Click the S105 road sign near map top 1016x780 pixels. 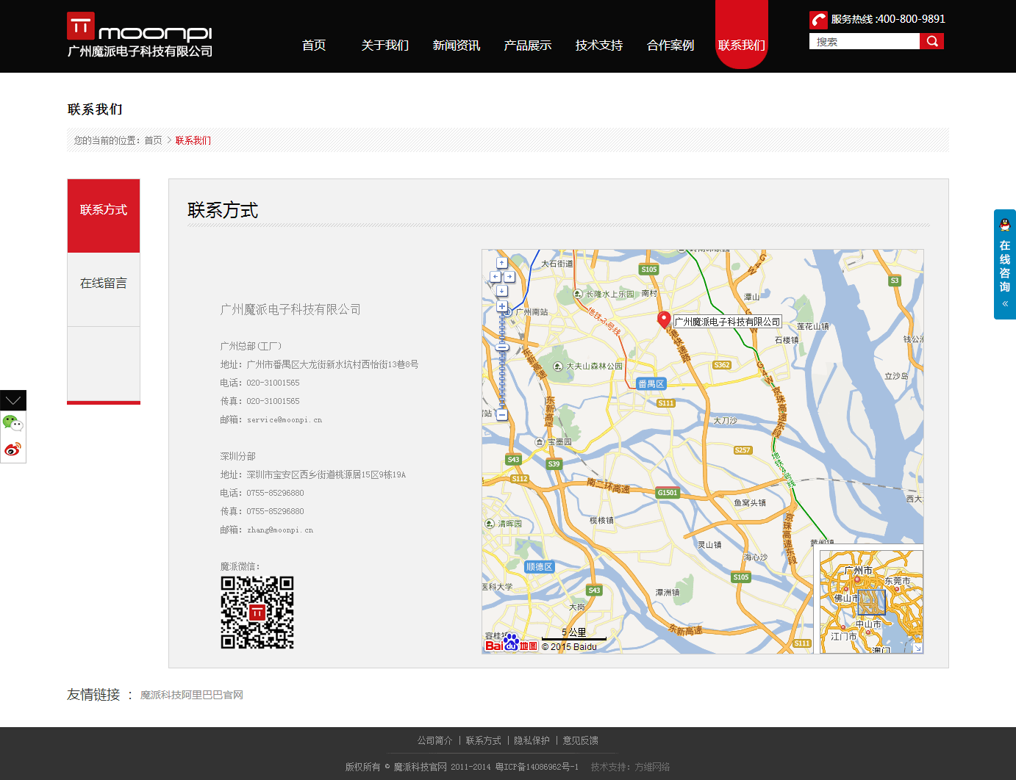(649, 270)
